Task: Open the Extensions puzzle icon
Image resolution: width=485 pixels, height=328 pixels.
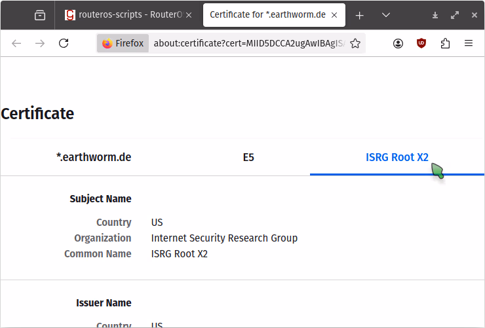Action: point(446,43)
